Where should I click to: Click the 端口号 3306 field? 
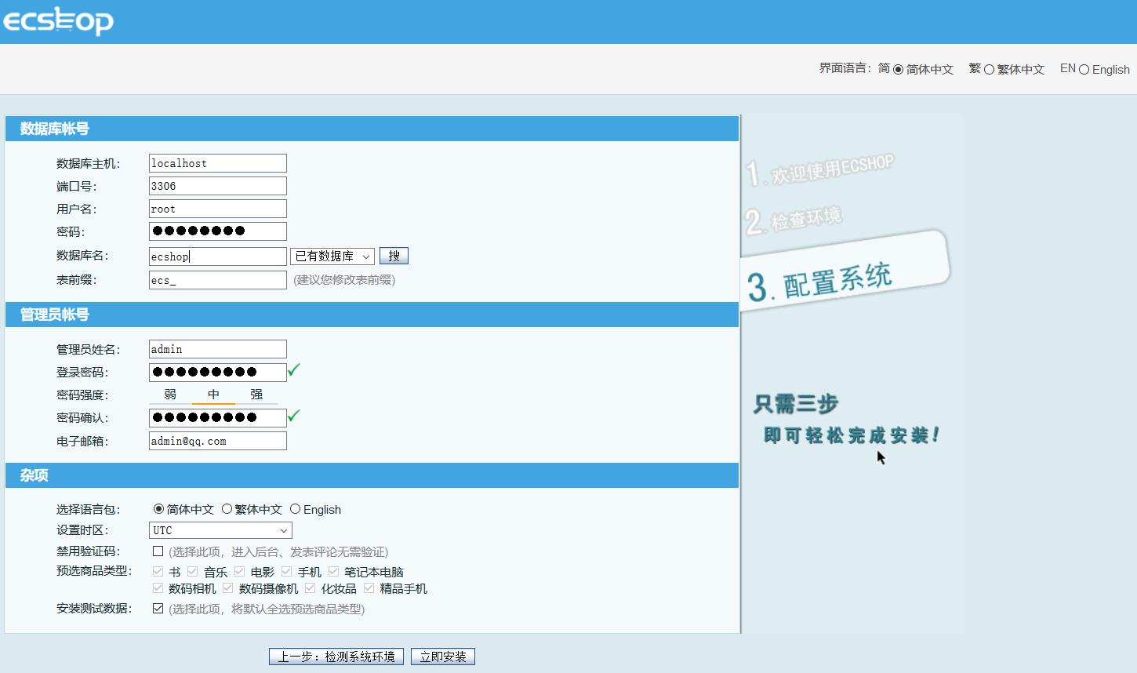tap(218, 186)
